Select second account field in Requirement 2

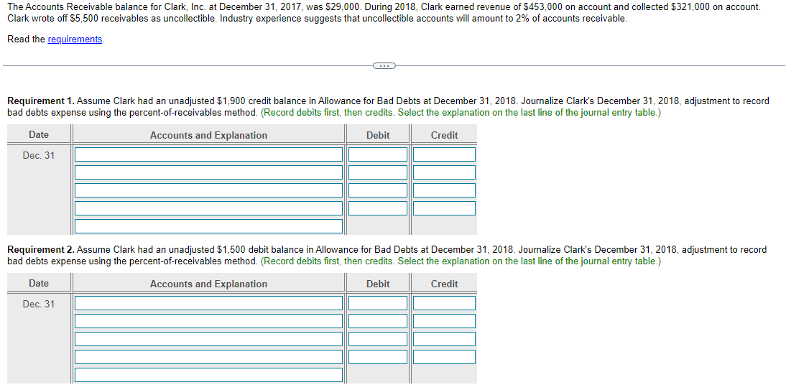click(209, 321)
